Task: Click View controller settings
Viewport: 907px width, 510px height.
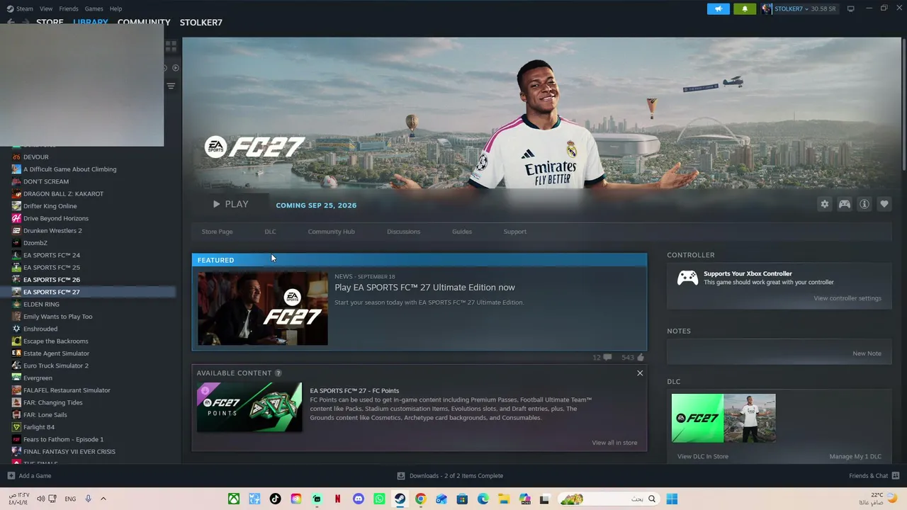Action: pos(847,298)
